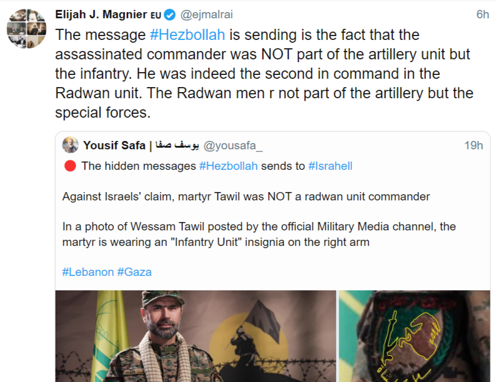Click the 19h quoted tweet timestamp

(474, 145)
